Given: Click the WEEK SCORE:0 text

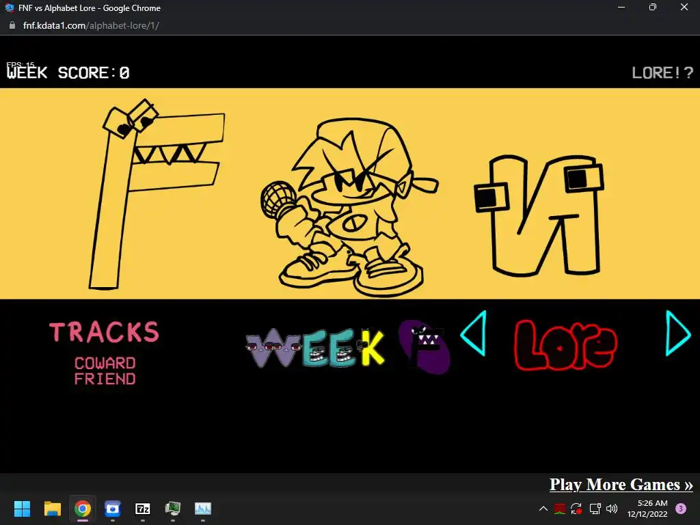Looking at the screenshot, I should (68, 72).
